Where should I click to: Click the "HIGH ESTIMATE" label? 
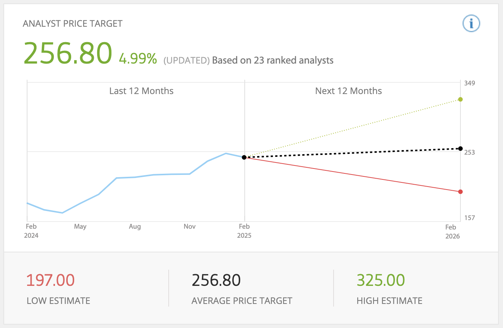click(x=389, y=301)
